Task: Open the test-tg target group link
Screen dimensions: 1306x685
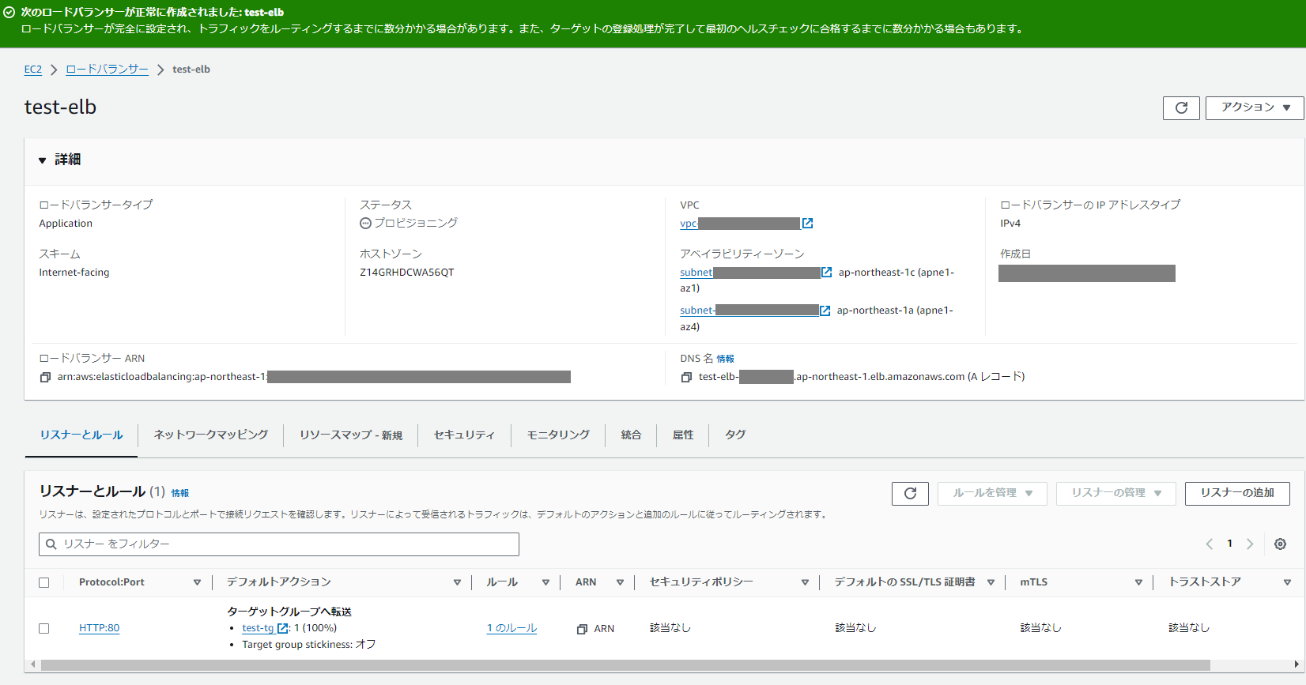Action: (x=258, y=628)
